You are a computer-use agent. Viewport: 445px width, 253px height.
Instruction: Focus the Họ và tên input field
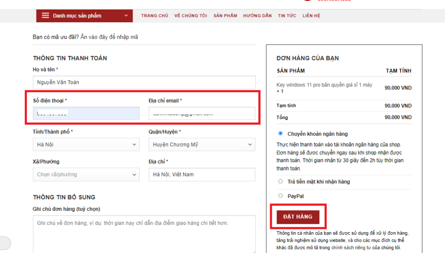point(144,82)
